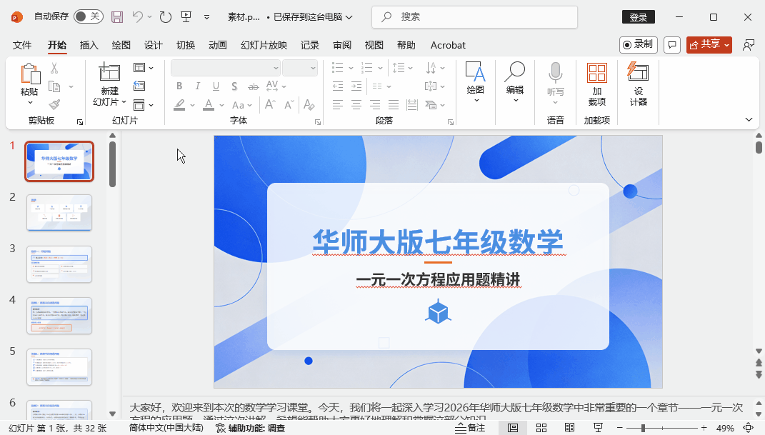
Task: Switch to Slide Sorter view
Action: click(541, 428)
